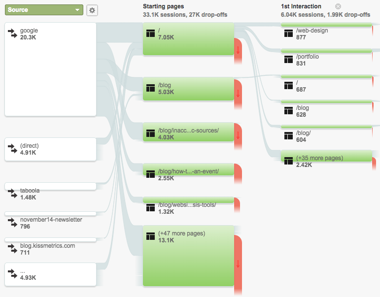380x297 pixels.
Task: Select the blog.kissmetrics.com source node
Action: tap(50, 240)
